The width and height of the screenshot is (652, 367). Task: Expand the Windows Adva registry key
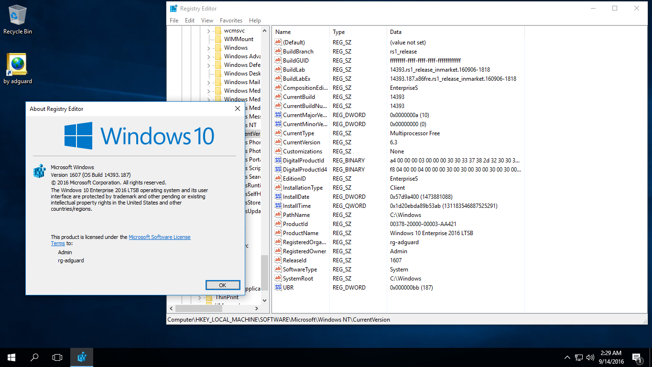pos(209,56)
